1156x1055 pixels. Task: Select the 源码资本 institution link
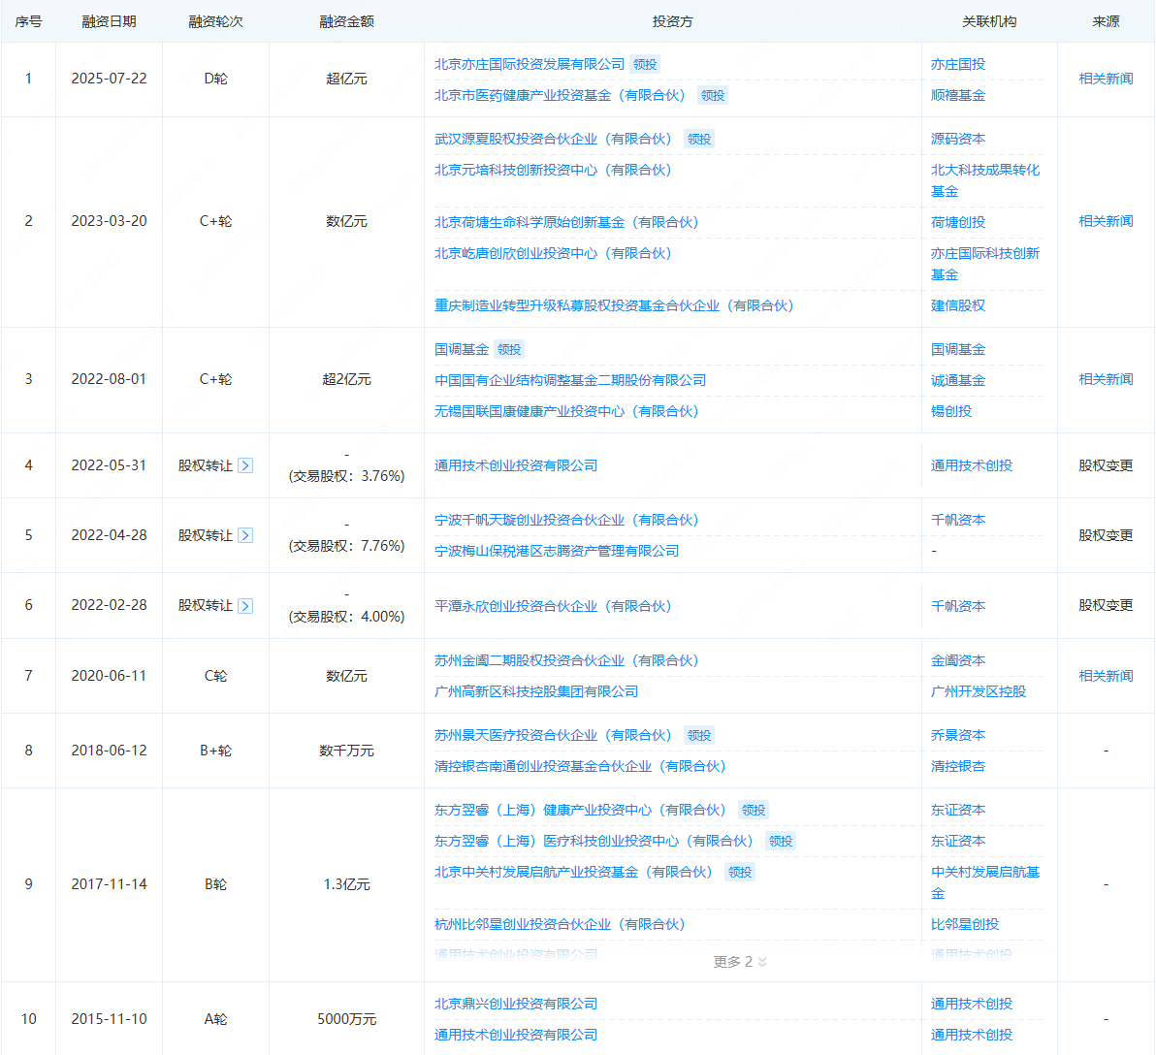[x=957, y=139]
